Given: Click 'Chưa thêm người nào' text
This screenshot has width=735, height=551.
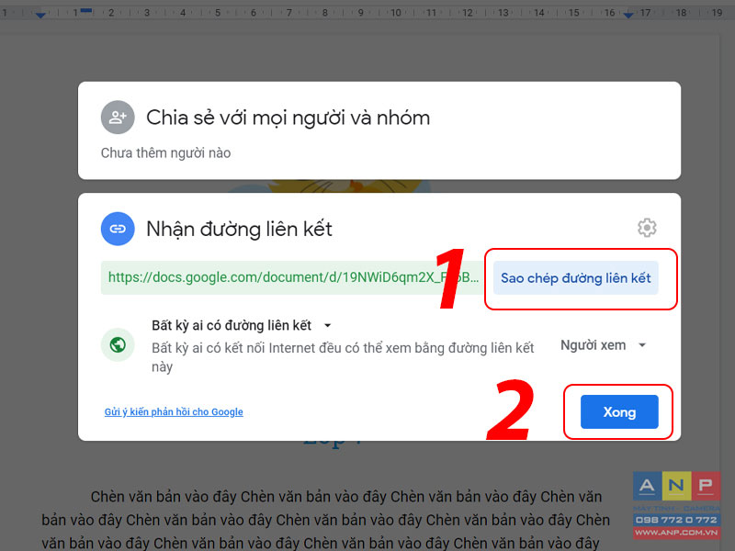Looking at the screenshot, I should coord(165,152).
